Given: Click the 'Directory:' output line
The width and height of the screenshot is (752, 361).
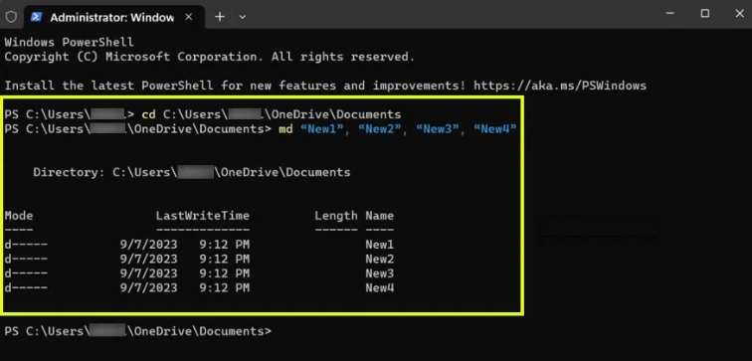Looking at the screenshot, I should (192, 172).
